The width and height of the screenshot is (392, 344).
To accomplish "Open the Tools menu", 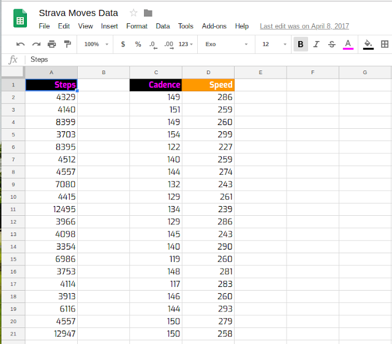I will pyautogui.click(x=186, y=26).
